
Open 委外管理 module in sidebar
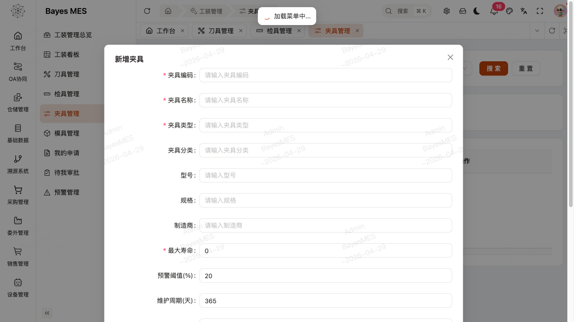coord(18,226)
